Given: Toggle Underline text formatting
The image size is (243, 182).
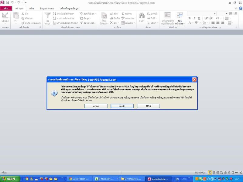Looking at the screenshot, I should (x=199, y=18).
